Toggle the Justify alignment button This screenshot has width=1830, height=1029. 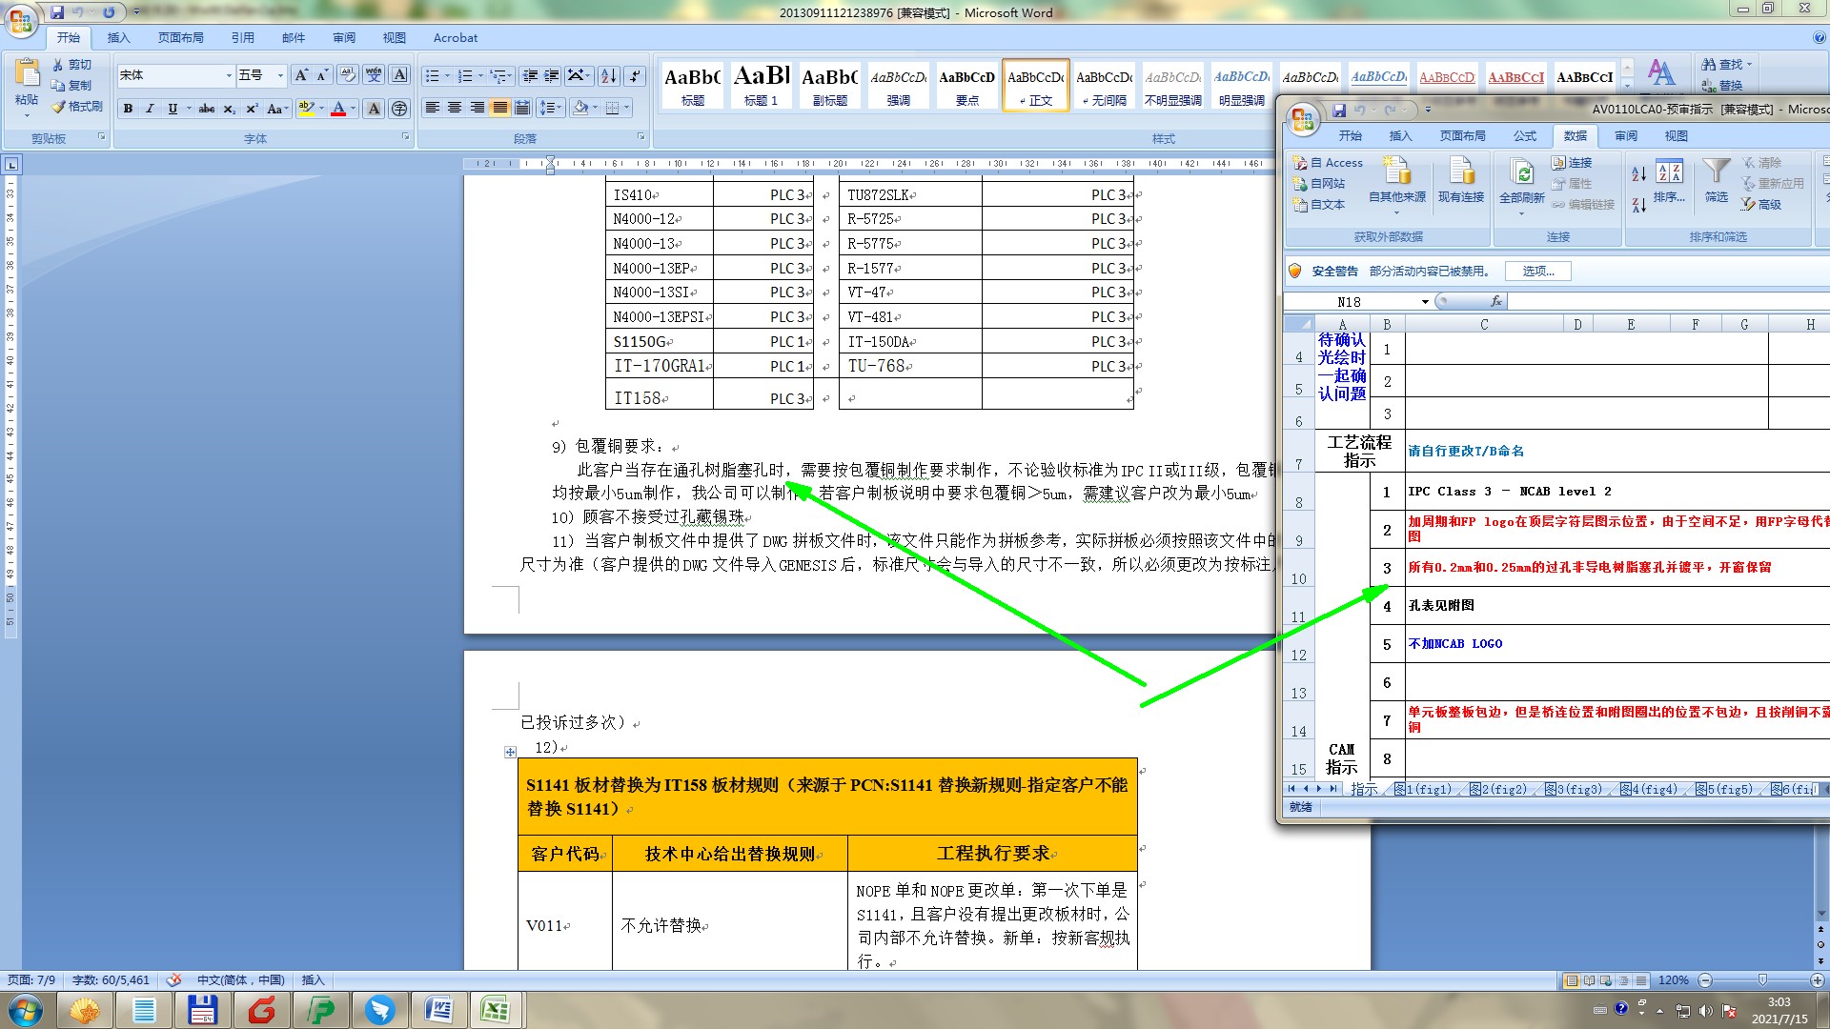(x=499, y=108)
